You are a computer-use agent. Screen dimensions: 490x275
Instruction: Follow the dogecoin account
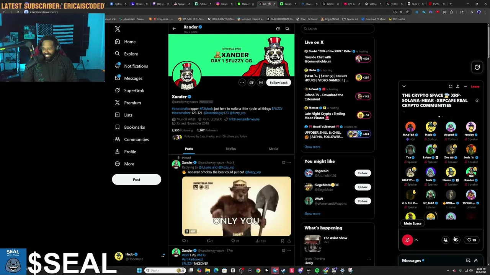(x=363, y=173)
